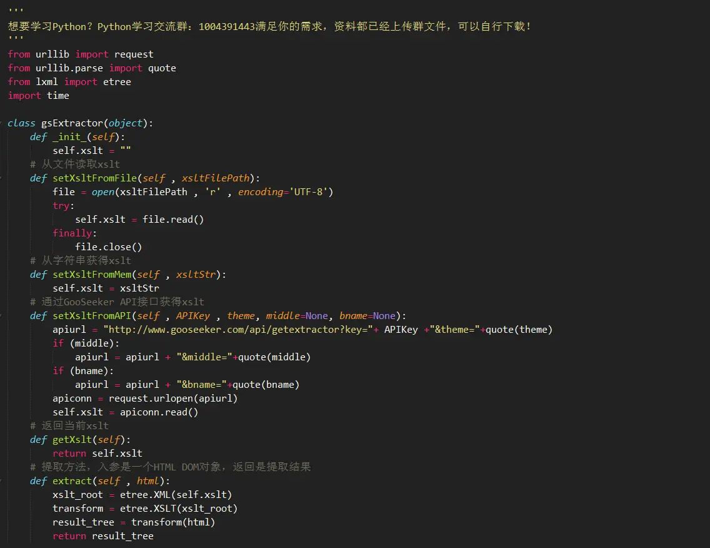Click the line 'xslt_root = etree.XML(self.xslt)'
The height and width of the screenshot is (548, 710).
click(142, 495)
